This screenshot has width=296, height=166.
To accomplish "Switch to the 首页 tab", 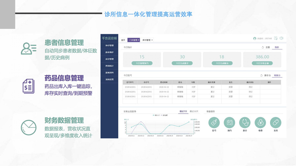I will (123, 40).
